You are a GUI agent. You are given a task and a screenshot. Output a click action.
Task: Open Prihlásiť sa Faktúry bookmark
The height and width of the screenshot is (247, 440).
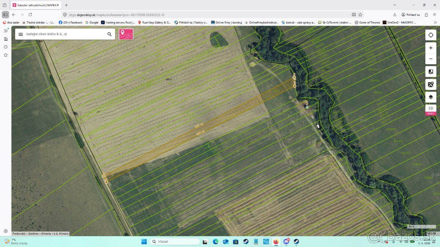[191, 22]
